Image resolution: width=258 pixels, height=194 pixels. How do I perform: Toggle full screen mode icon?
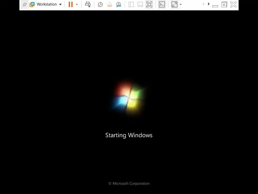149,5
